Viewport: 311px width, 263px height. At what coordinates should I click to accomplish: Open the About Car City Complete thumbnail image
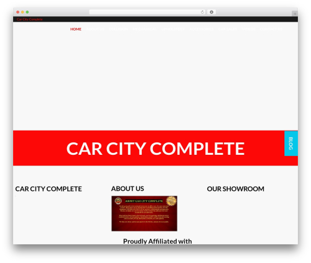(x=144, y=213)
